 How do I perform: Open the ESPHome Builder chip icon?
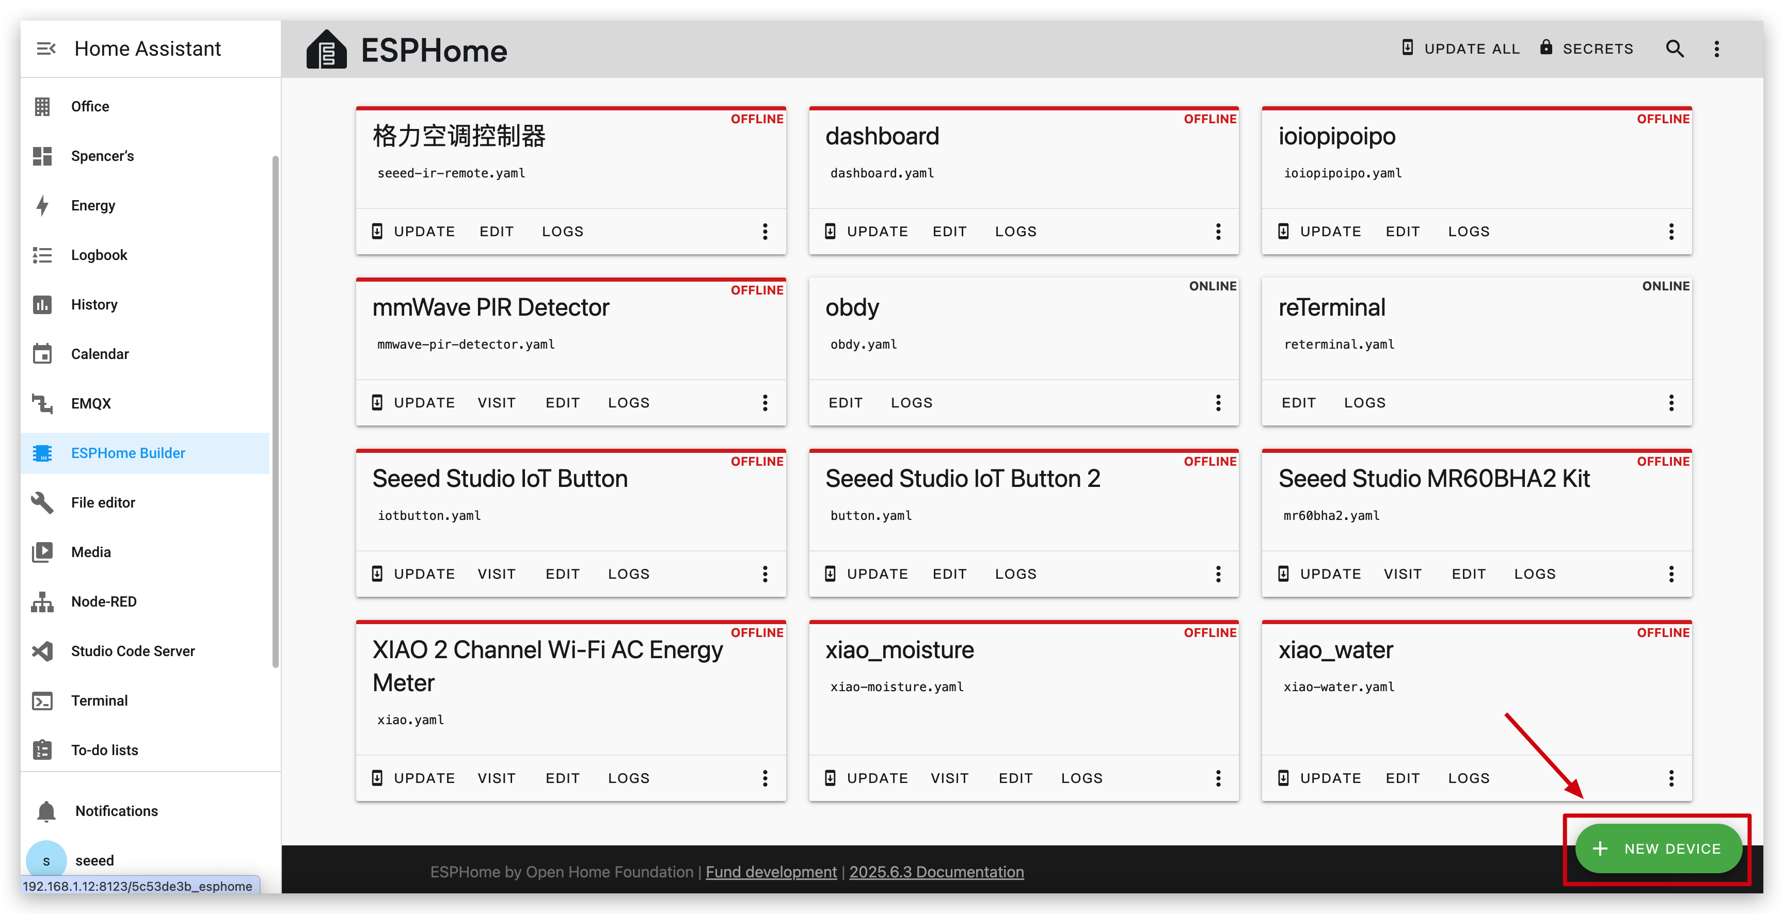[x=42, y=453]
